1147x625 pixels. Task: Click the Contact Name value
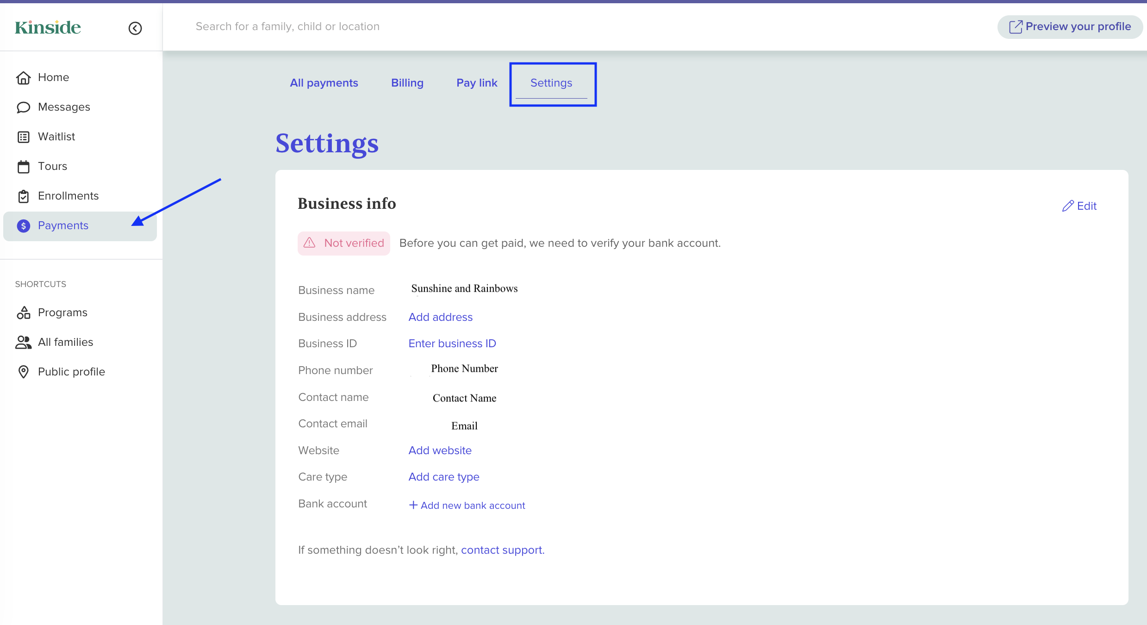[464, 398]
